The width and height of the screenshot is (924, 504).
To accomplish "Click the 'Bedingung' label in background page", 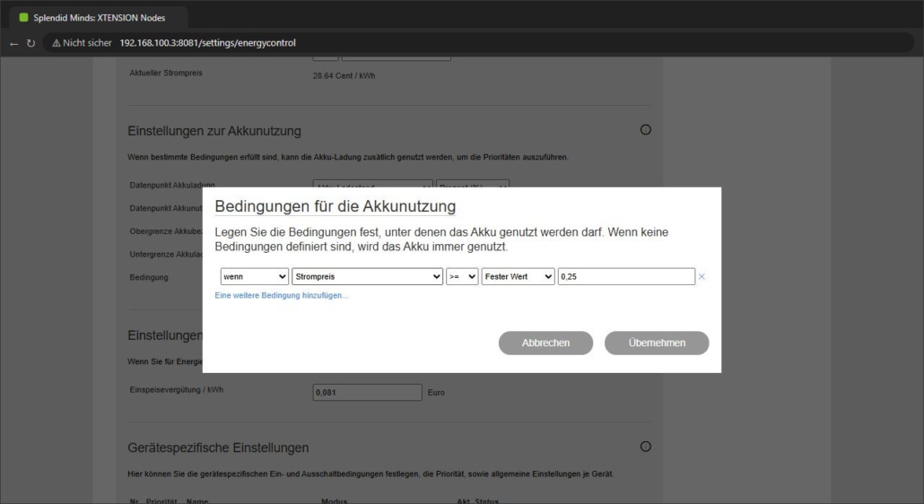I will (149, 277).
